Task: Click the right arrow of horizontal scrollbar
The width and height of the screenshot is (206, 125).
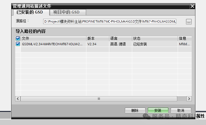Action: [189, 99]
